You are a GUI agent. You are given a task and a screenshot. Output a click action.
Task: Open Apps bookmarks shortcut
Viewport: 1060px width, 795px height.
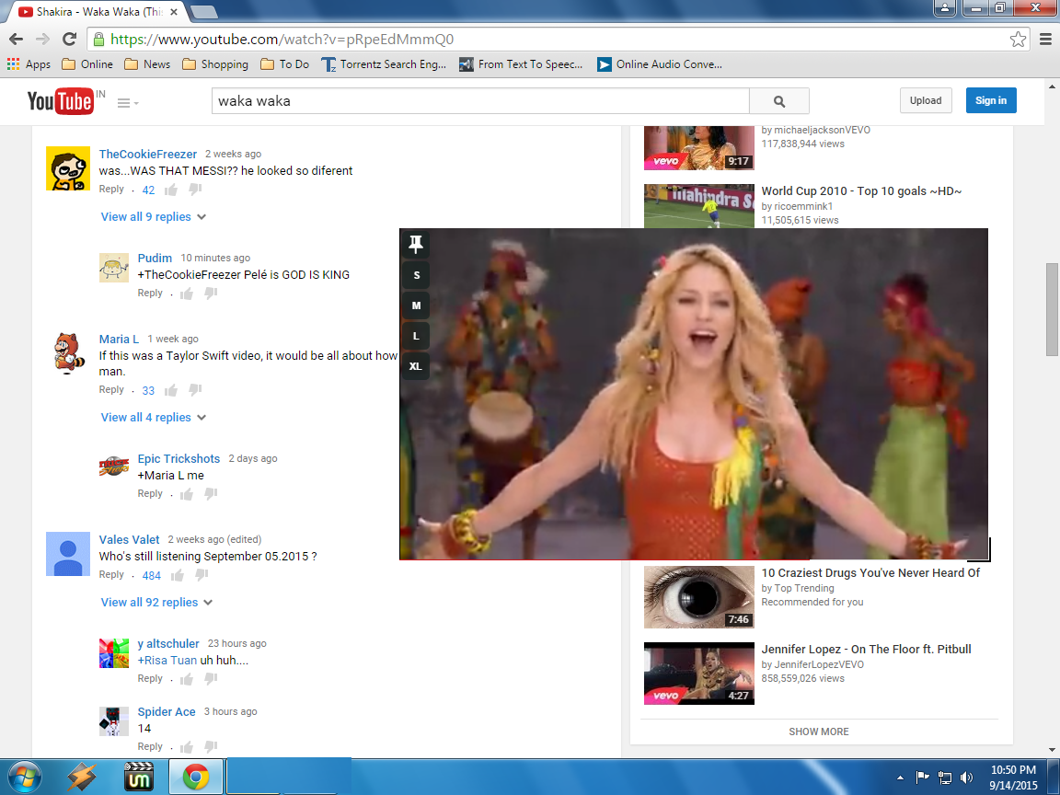29,64
